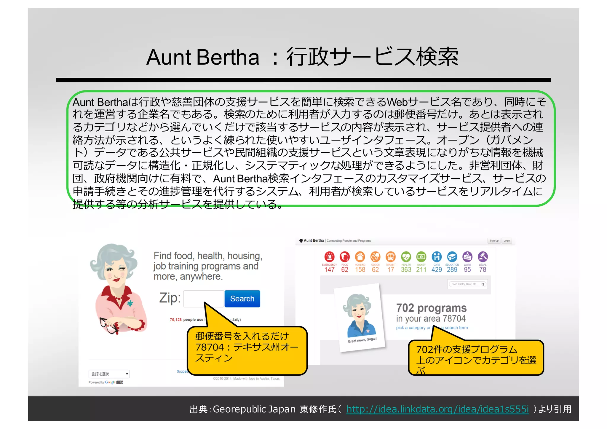Click the '76,128 people use' counter
Viewport: 607px width, 429px height.
click(x=187, y=320)
